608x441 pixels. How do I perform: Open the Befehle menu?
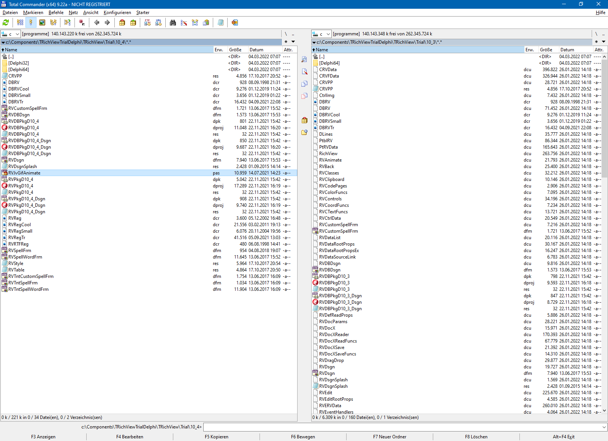click(x=56, y=13)
